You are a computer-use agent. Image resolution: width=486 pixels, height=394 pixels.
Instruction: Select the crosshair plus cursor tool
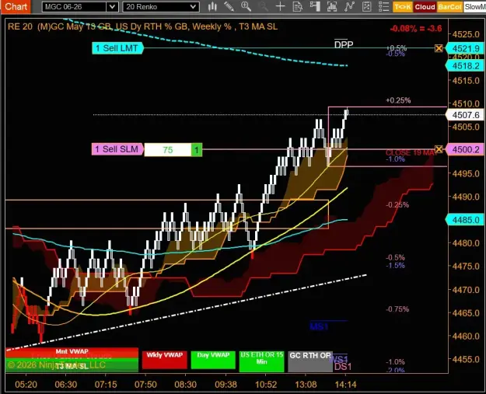click(x=280, y=6)
